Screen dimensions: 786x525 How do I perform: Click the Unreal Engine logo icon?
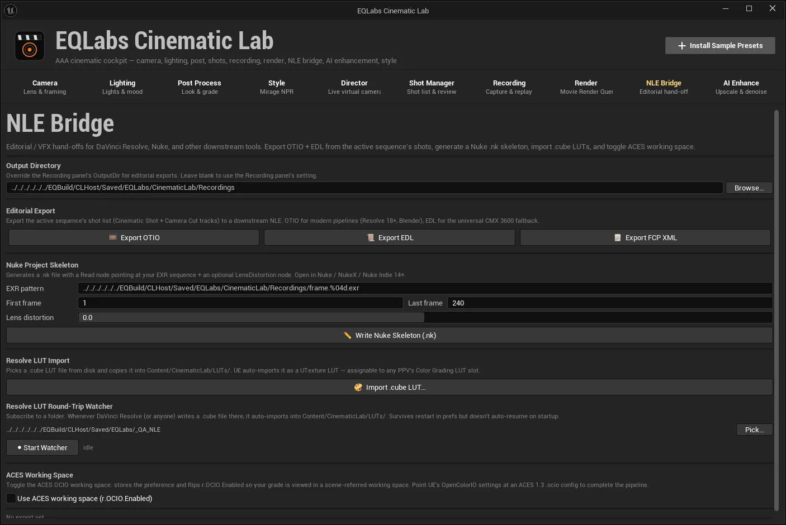coord(11,11)
